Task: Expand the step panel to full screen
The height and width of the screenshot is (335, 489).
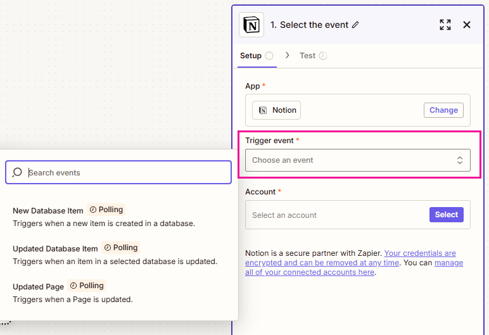Action: pos(445,25)
